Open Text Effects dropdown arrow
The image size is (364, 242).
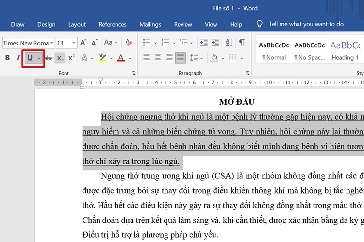coord(92,58)
